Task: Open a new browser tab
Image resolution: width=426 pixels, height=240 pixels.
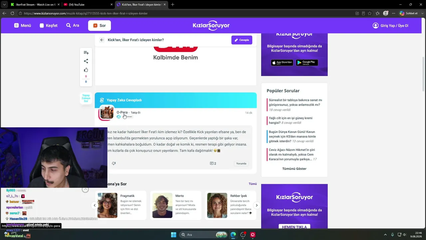Action: (x=172, y=5)
